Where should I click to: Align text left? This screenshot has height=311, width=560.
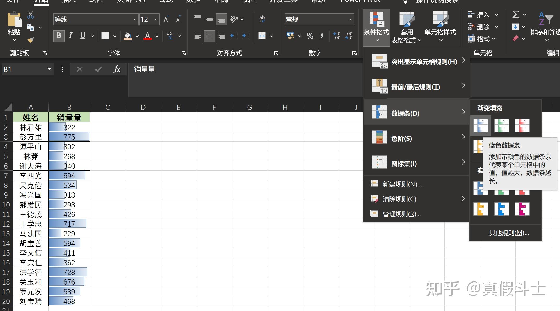[x=198, y=36]
